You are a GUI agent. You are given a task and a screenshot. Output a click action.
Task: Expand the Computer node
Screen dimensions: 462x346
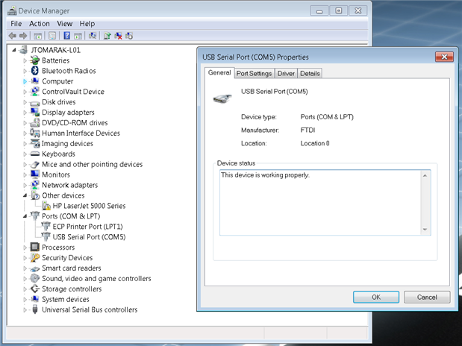(25, 81)
